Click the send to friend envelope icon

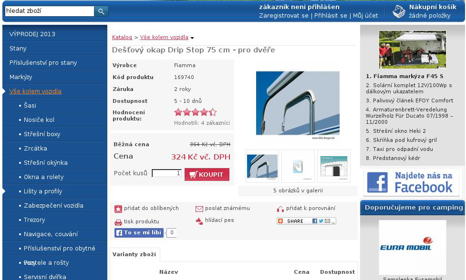pos(199,209)
